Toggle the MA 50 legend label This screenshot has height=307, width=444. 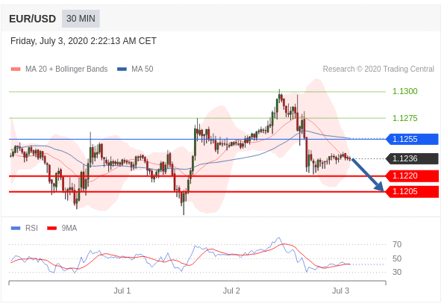click(142, 69)
